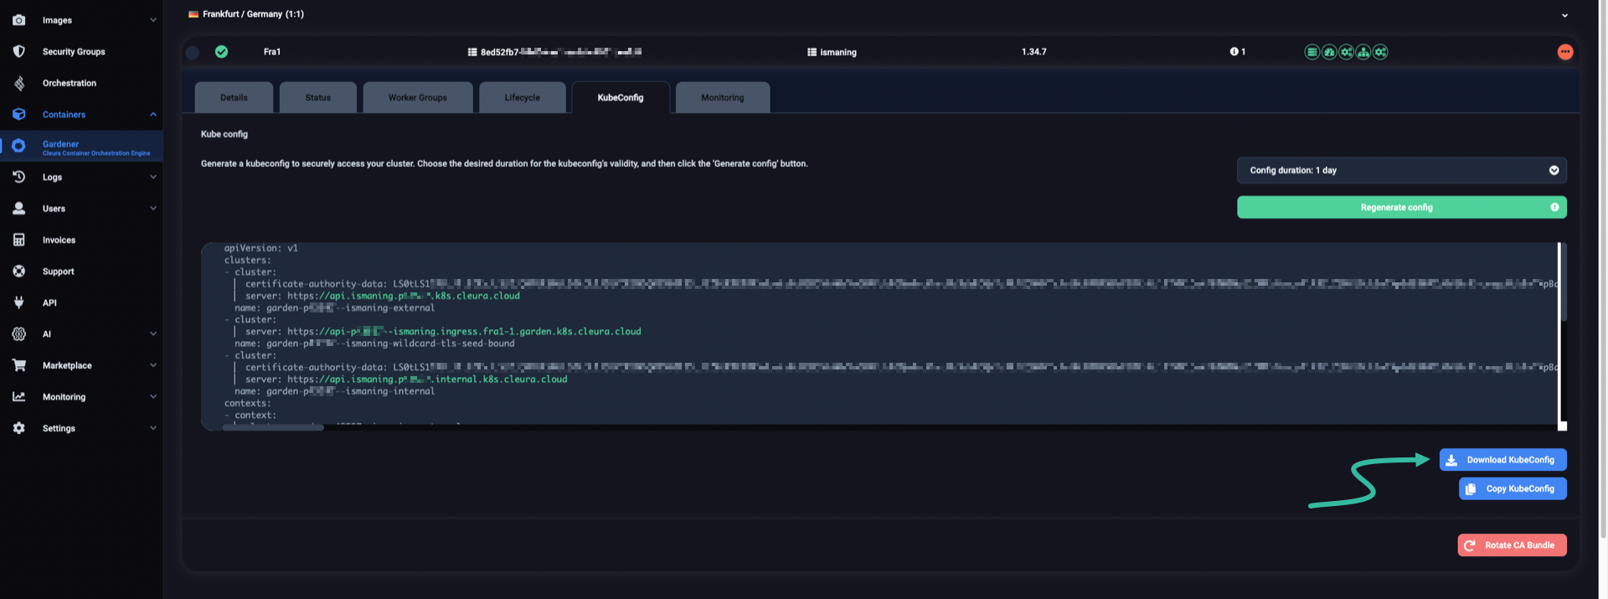The width and height of the screenshot is (1608, 599).
Task: Open the Config duration dropdown
Action: (1401, 170)
